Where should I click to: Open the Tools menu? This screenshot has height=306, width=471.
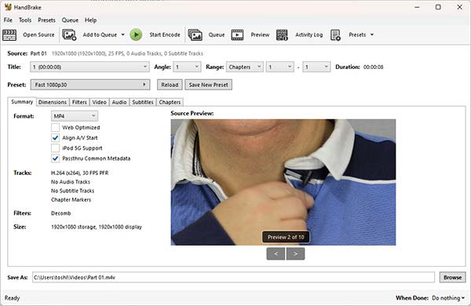click(x=25, y=20)
